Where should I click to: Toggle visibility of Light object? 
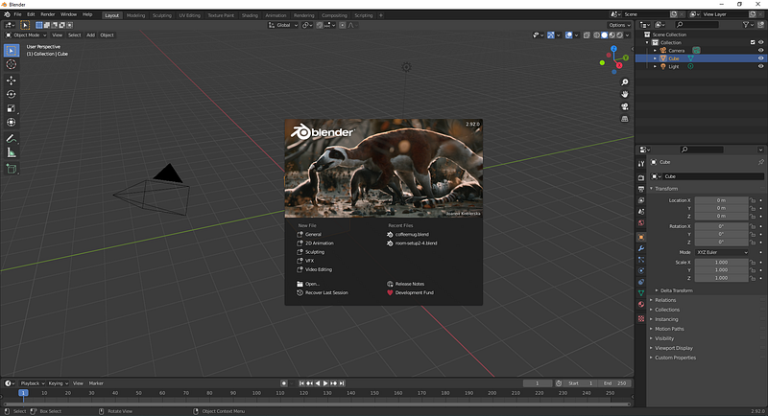click(x=760, y=66)
